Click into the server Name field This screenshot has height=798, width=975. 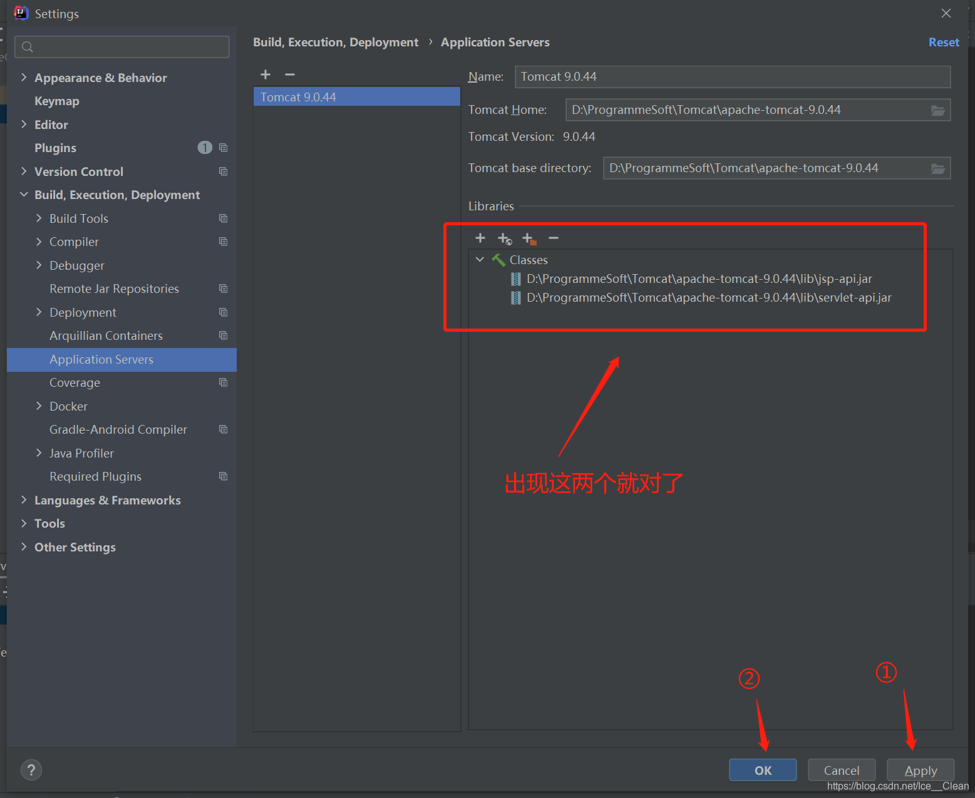(x=733, y=77)
